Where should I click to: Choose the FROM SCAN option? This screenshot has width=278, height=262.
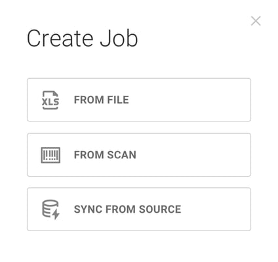pos(139,155)
